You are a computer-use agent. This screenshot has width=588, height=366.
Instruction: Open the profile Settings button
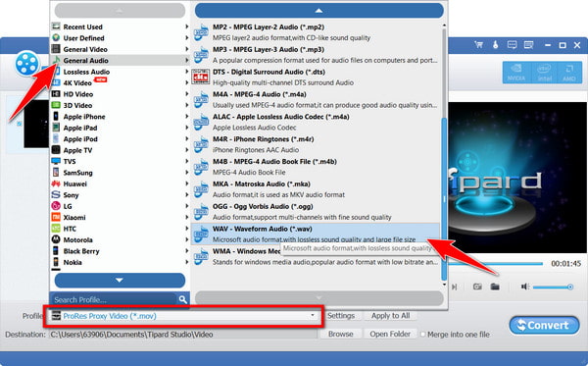coord(340,316)
